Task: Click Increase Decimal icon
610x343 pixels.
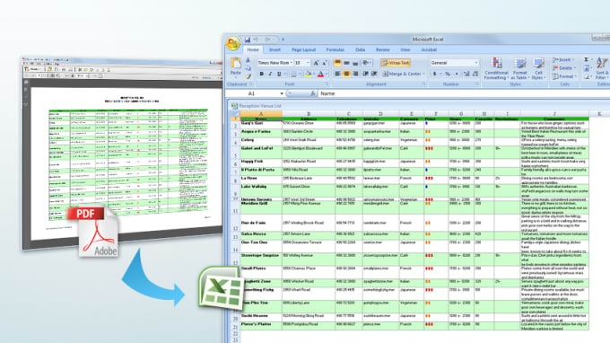Action: click(466, 74)
